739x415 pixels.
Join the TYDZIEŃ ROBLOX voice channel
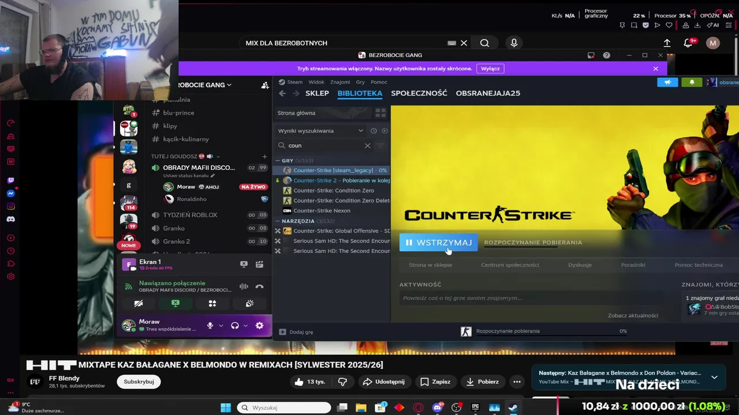[x=190, y=215]
